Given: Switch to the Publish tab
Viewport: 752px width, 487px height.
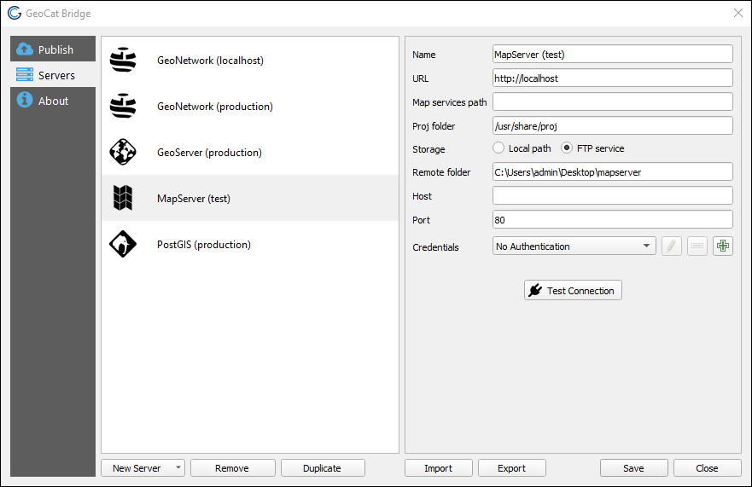Looking at the screenshot, I should (53, 49).
